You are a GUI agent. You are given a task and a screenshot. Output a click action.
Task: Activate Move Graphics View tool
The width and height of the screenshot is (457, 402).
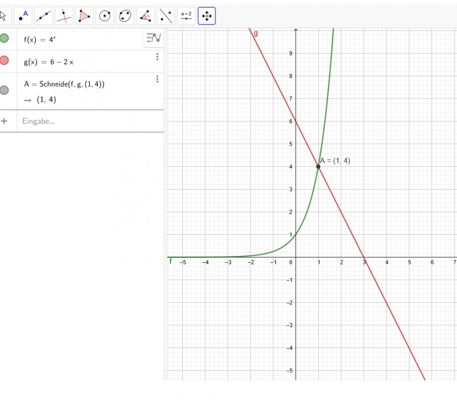tap(207, 16)
